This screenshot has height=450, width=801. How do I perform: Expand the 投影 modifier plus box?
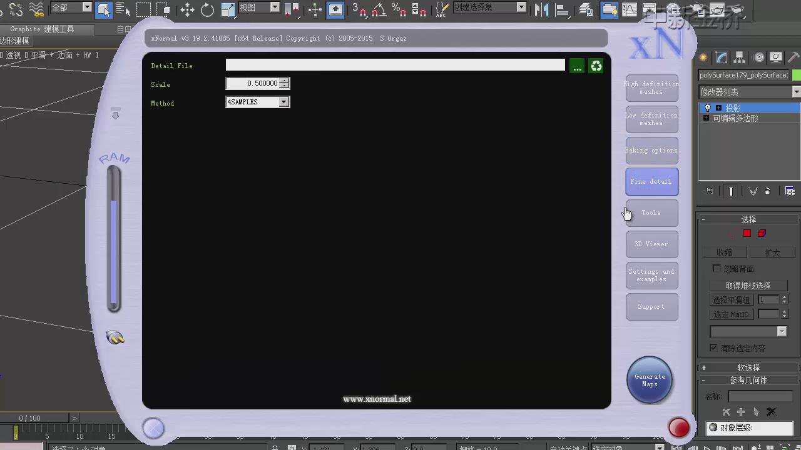pyautogui.click(x=718, y=108)
